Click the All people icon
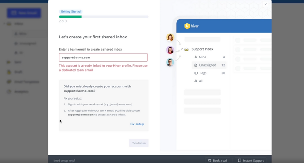Viewport: 304px width, 163px height. pos(196,81)
